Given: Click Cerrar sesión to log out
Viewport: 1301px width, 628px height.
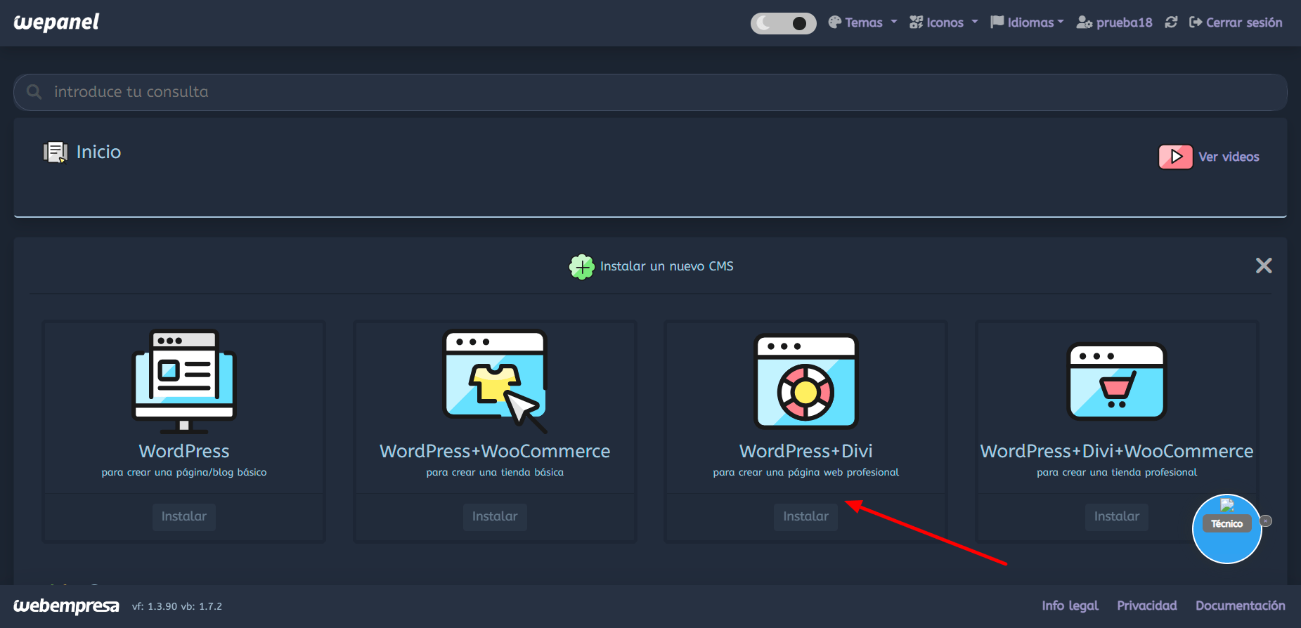Looking at the screenshot, I should tap(1236, 22).
